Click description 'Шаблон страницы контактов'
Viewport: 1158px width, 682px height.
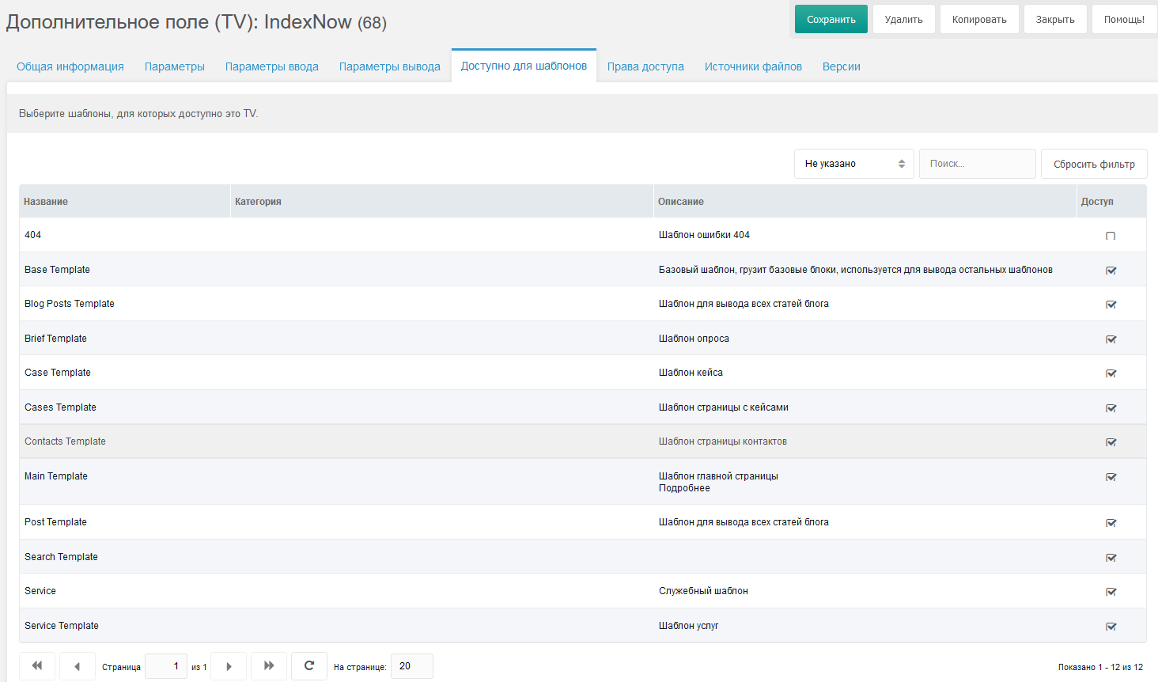click(723, 441)
